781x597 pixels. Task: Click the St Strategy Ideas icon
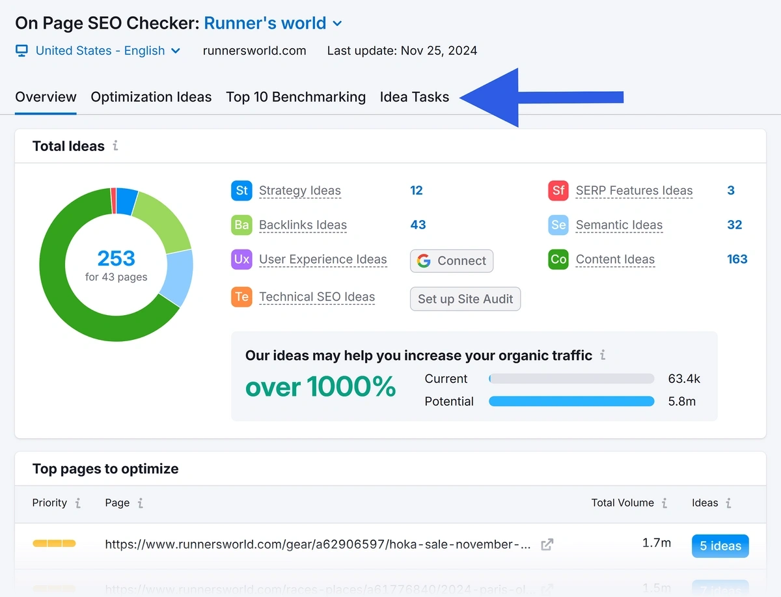pos(241,191)
